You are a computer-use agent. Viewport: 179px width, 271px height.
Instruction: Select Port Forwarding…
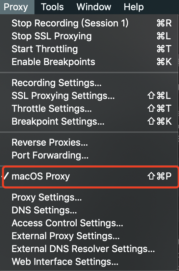click(89, 155)
